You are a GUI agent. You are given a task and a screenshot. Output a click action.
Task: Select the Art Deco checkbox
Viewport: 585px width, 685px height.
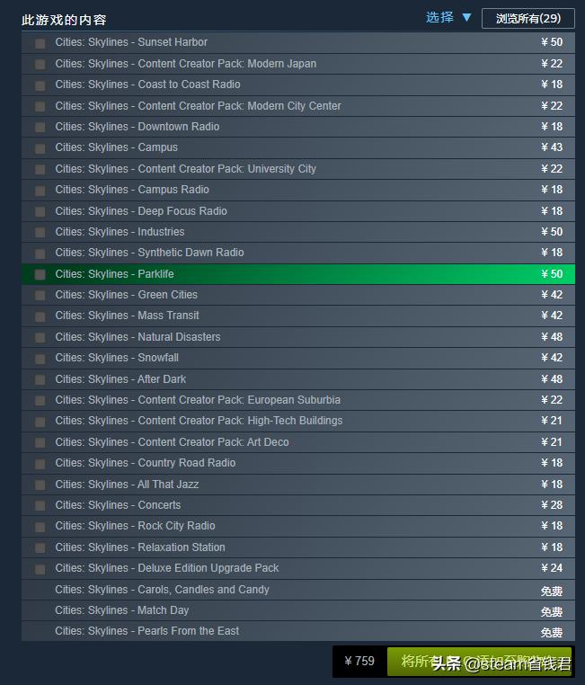point(40,442)
